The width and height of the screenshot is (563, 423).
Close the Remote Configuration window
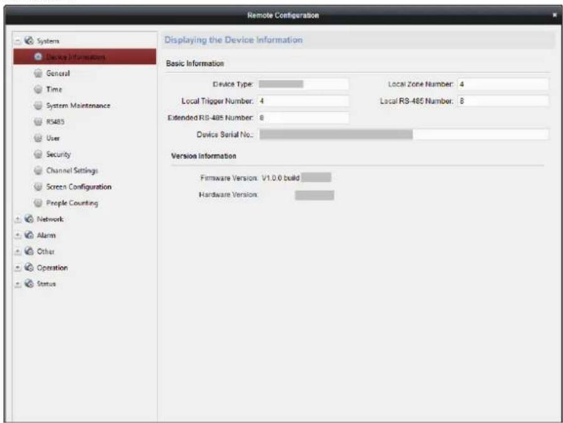[555, 15]
